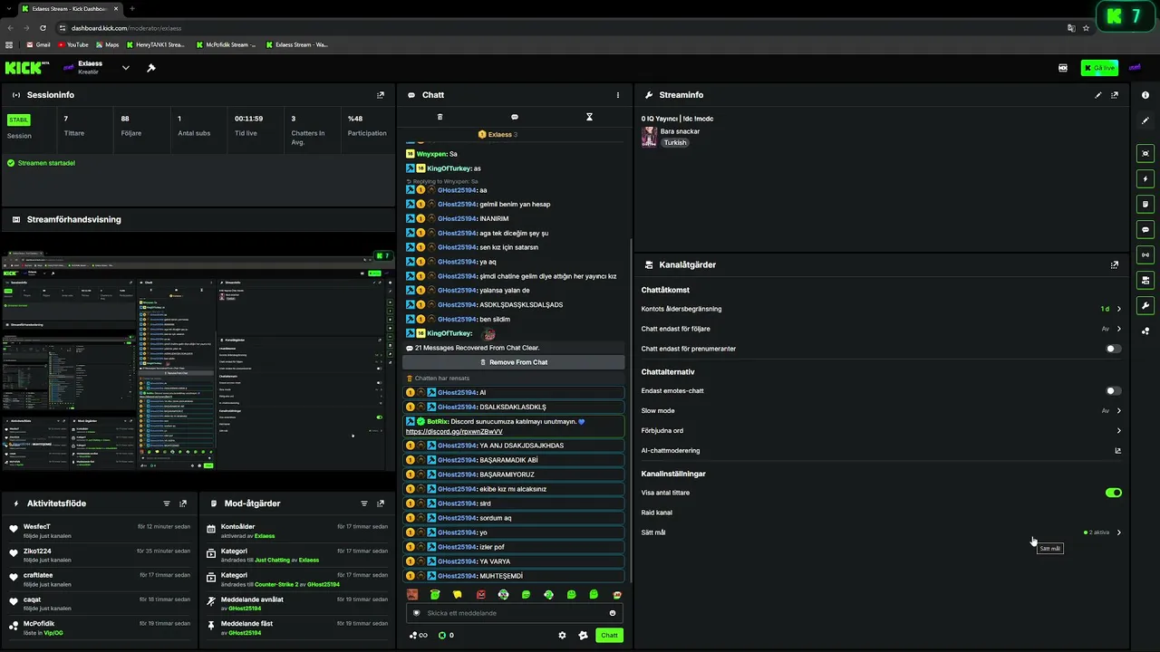Click the browser address bar
Viewport: 1160px width, 652px height.
coord(562,28)
